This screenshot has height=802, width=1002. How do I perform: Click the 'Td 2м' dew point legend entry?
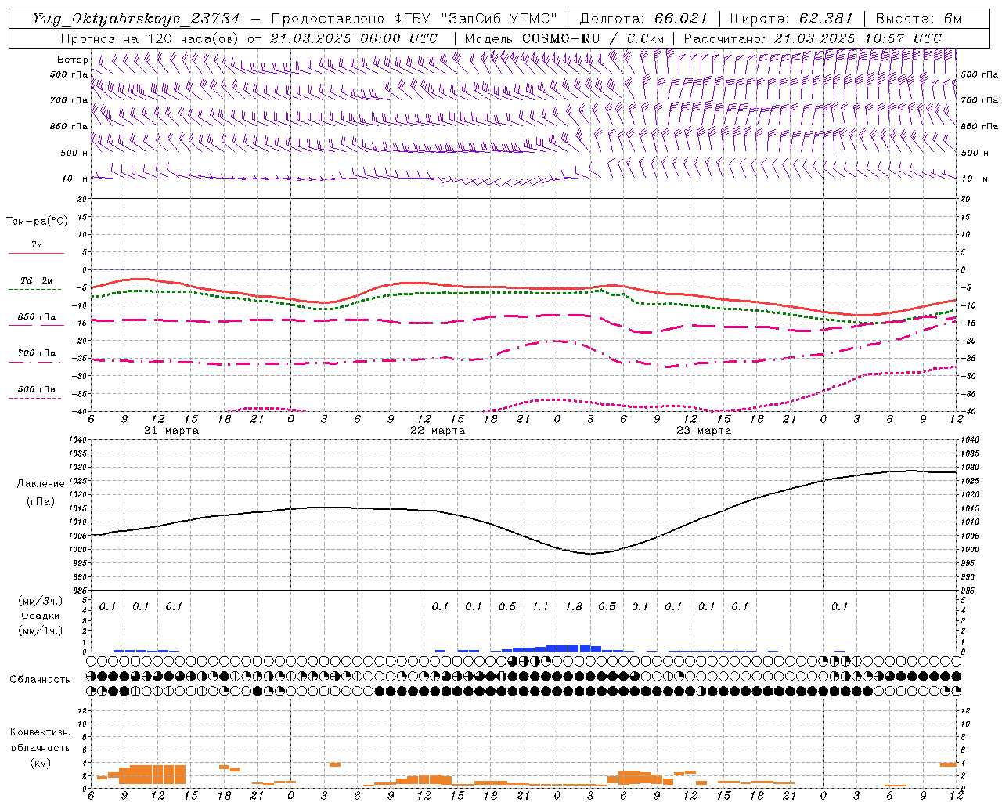coord(37,280)
